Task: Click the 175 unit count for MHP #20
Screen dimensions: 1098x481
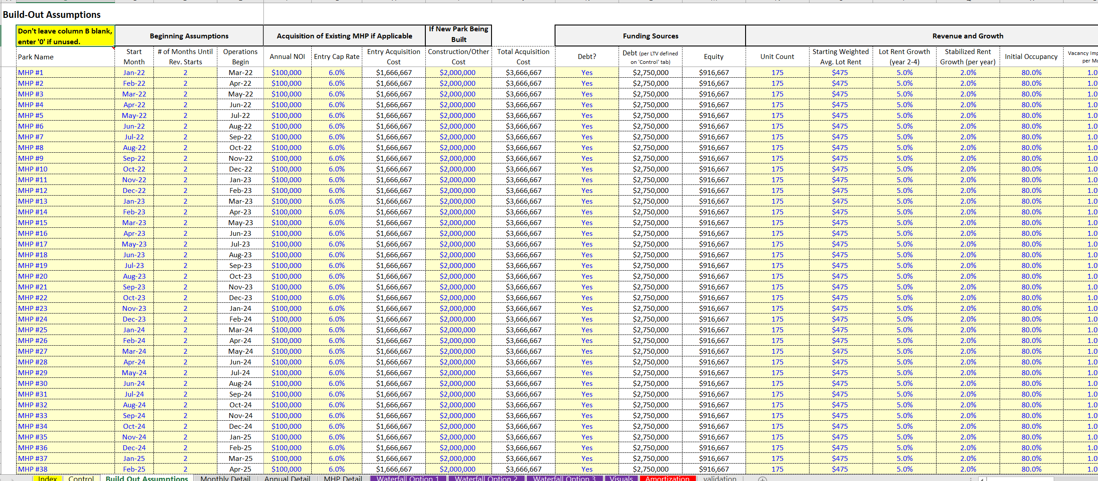Action: (x=777, y=276)
